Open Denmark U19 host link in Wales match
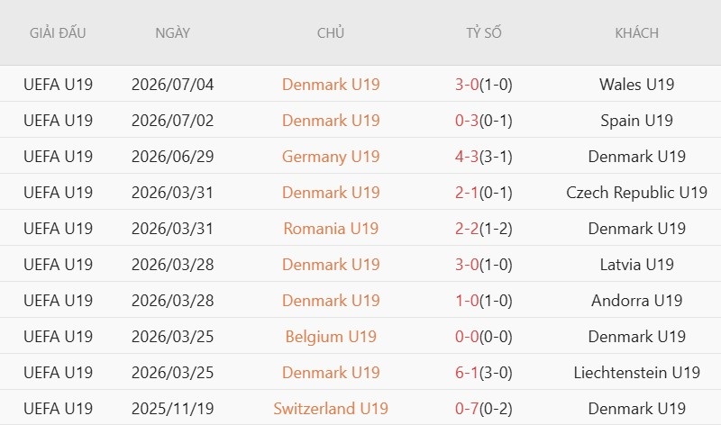The height and width of the screenshot is (425, 721). point(331,85)
